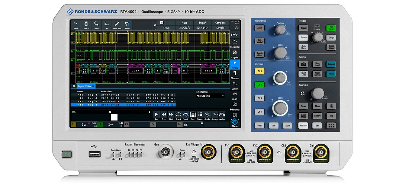Screen dimensions: 409x183
Task: Toggle channel Ch 2 hardware button
Action: (260, 85)
